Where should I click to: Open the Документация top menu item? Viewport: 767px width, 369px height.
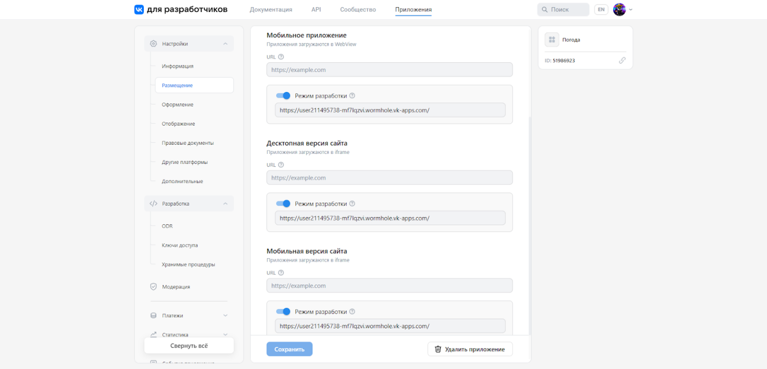(x=271, y=10)
